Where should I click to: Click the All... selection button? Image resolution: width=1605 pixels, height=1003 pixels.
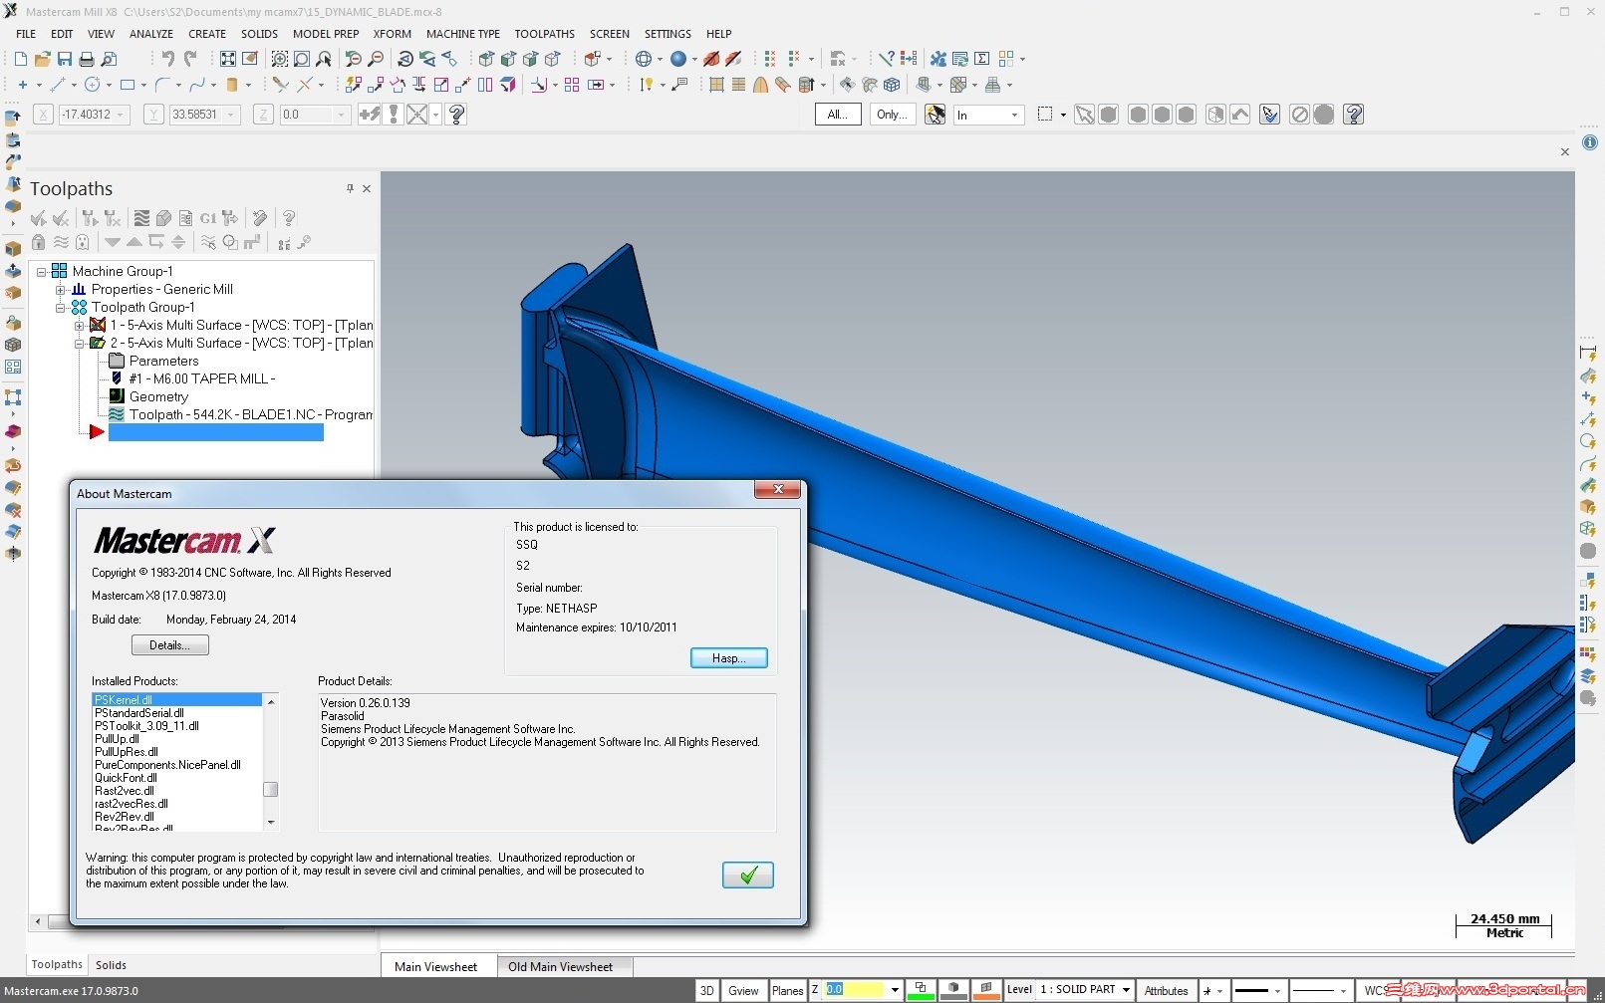838,115
